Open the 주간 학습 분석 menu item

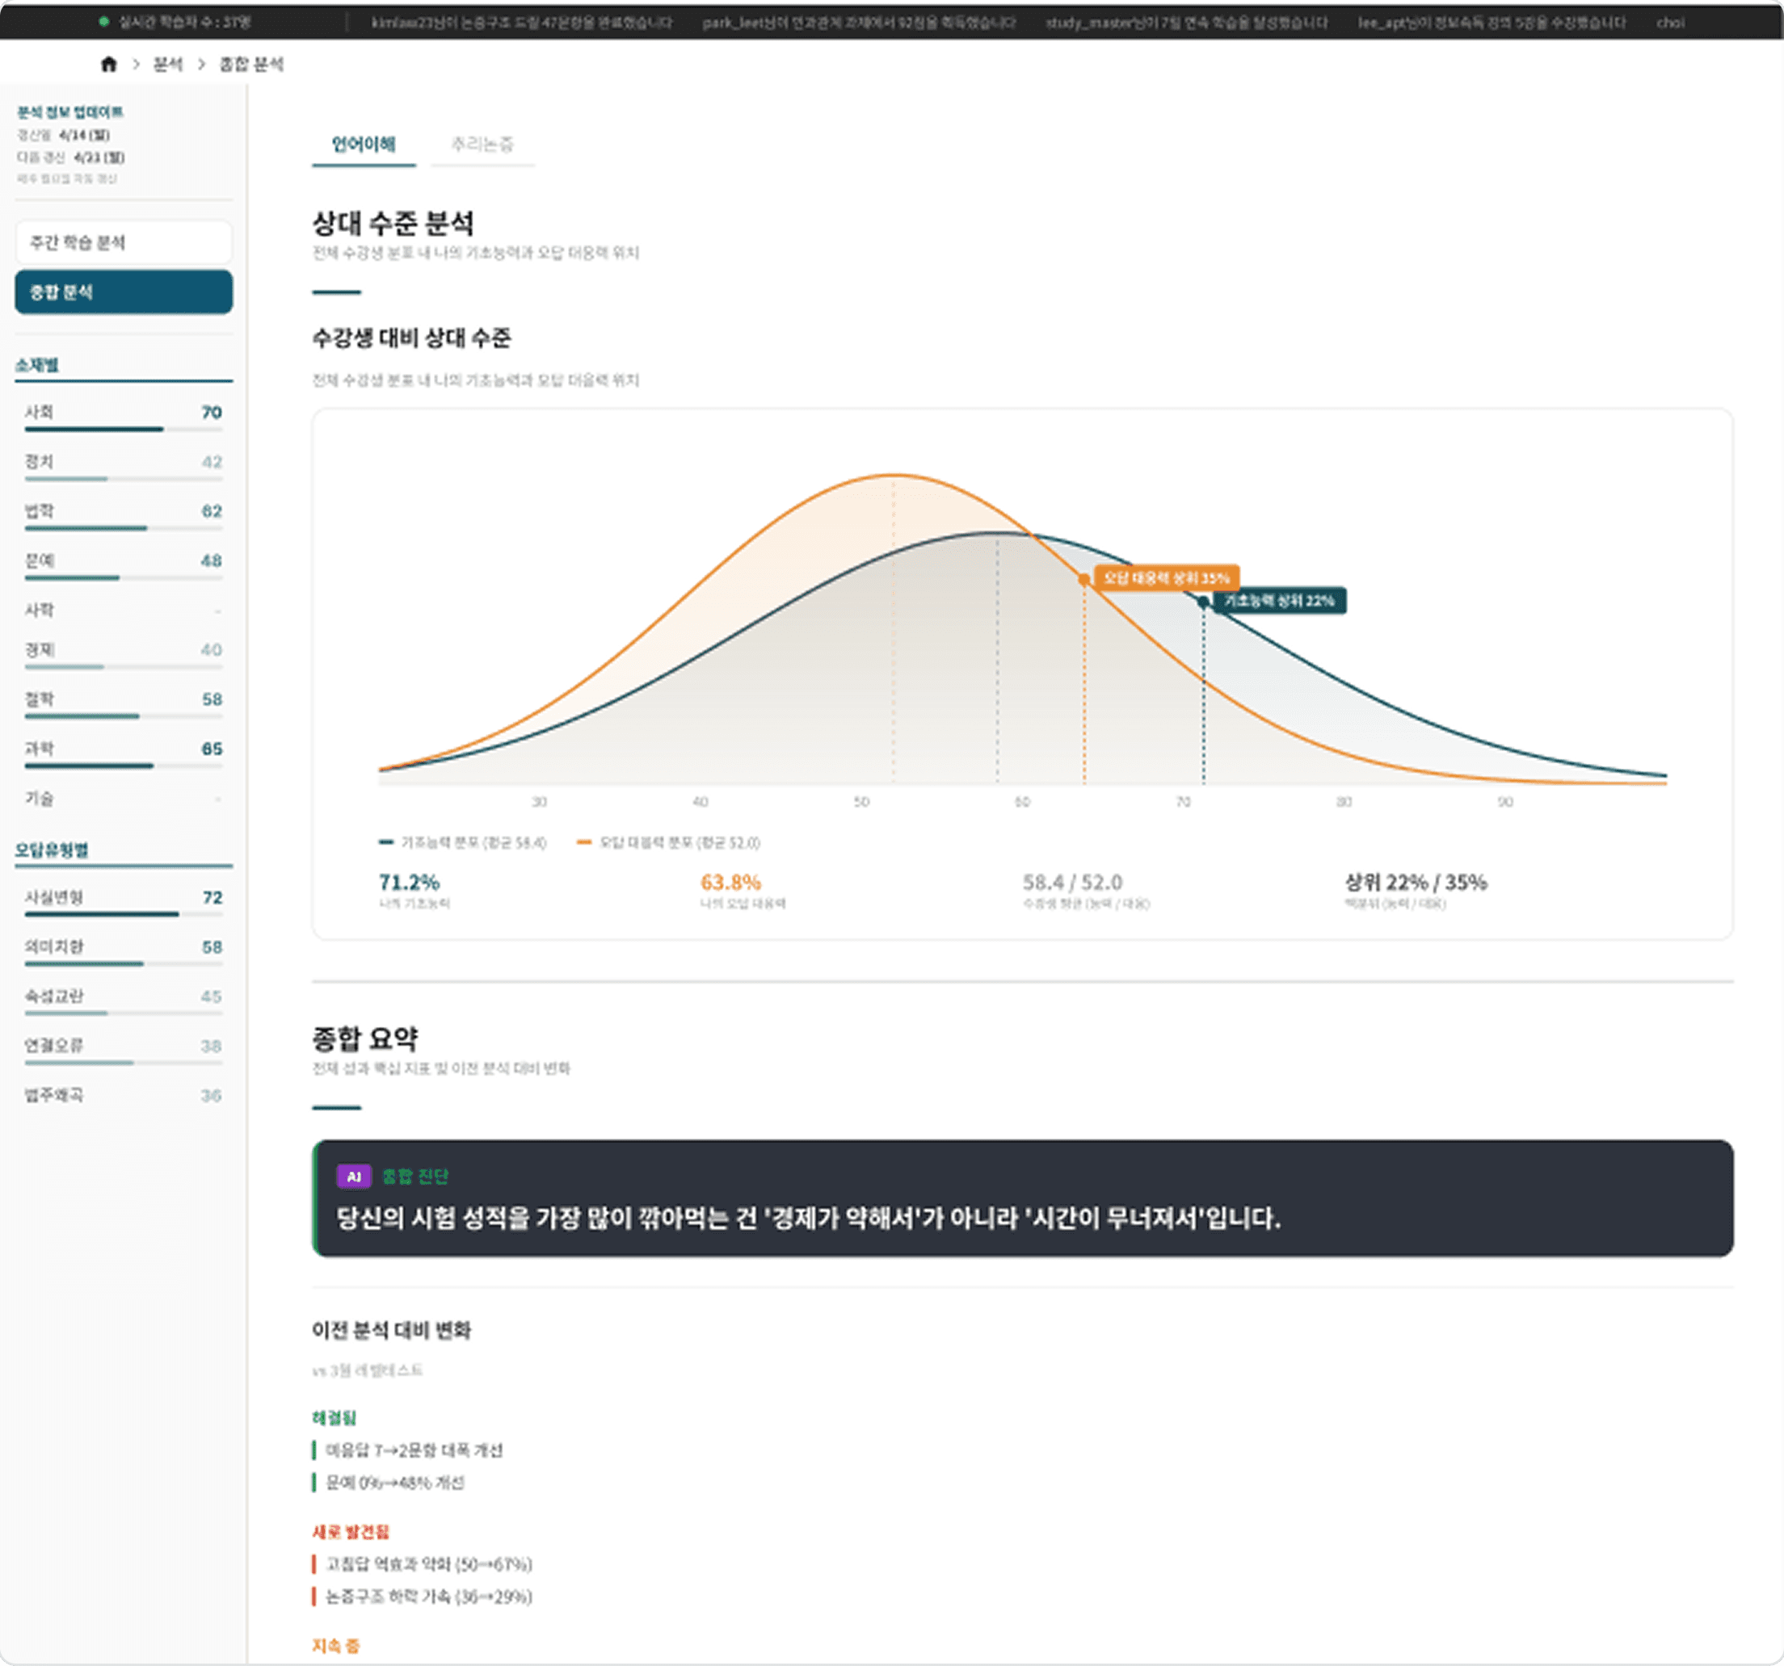point(124,242)
